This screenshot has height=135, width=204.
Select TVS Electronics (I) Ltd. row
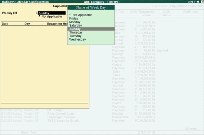tap(63, 121)
